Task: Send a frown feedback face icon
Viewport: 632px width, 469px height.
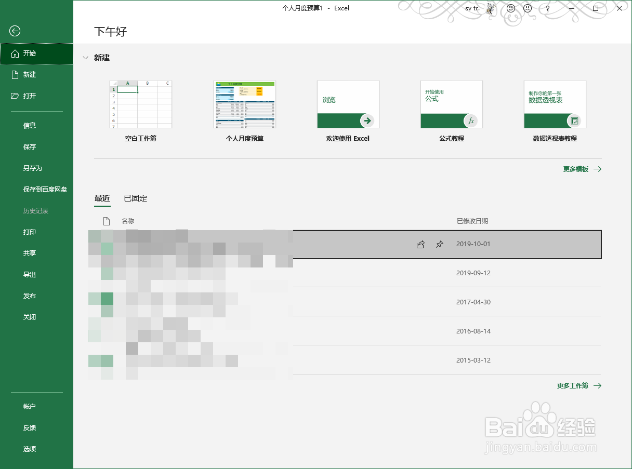Action: pos(528,8)
